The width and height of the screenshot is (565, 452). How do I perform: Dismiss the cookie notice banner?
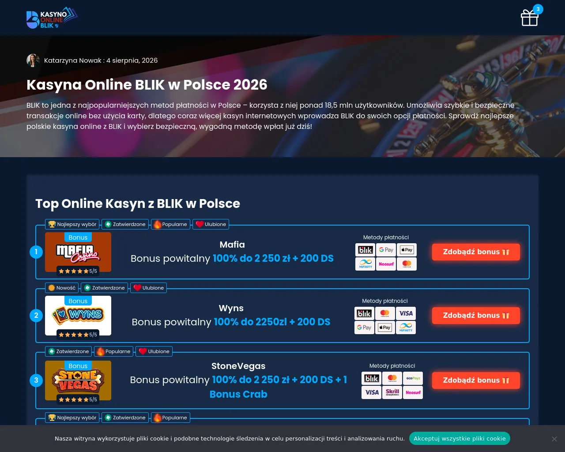pyautogui.click(x=554, y=439)
